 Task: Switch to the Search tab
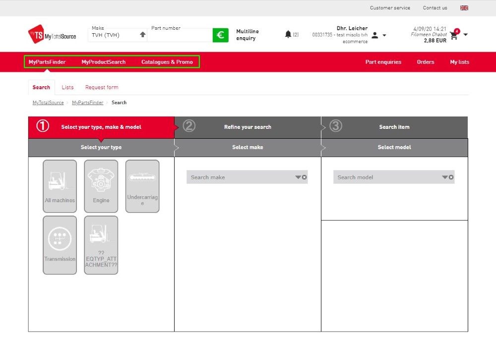pyautogui.click(x=41, y=87)
